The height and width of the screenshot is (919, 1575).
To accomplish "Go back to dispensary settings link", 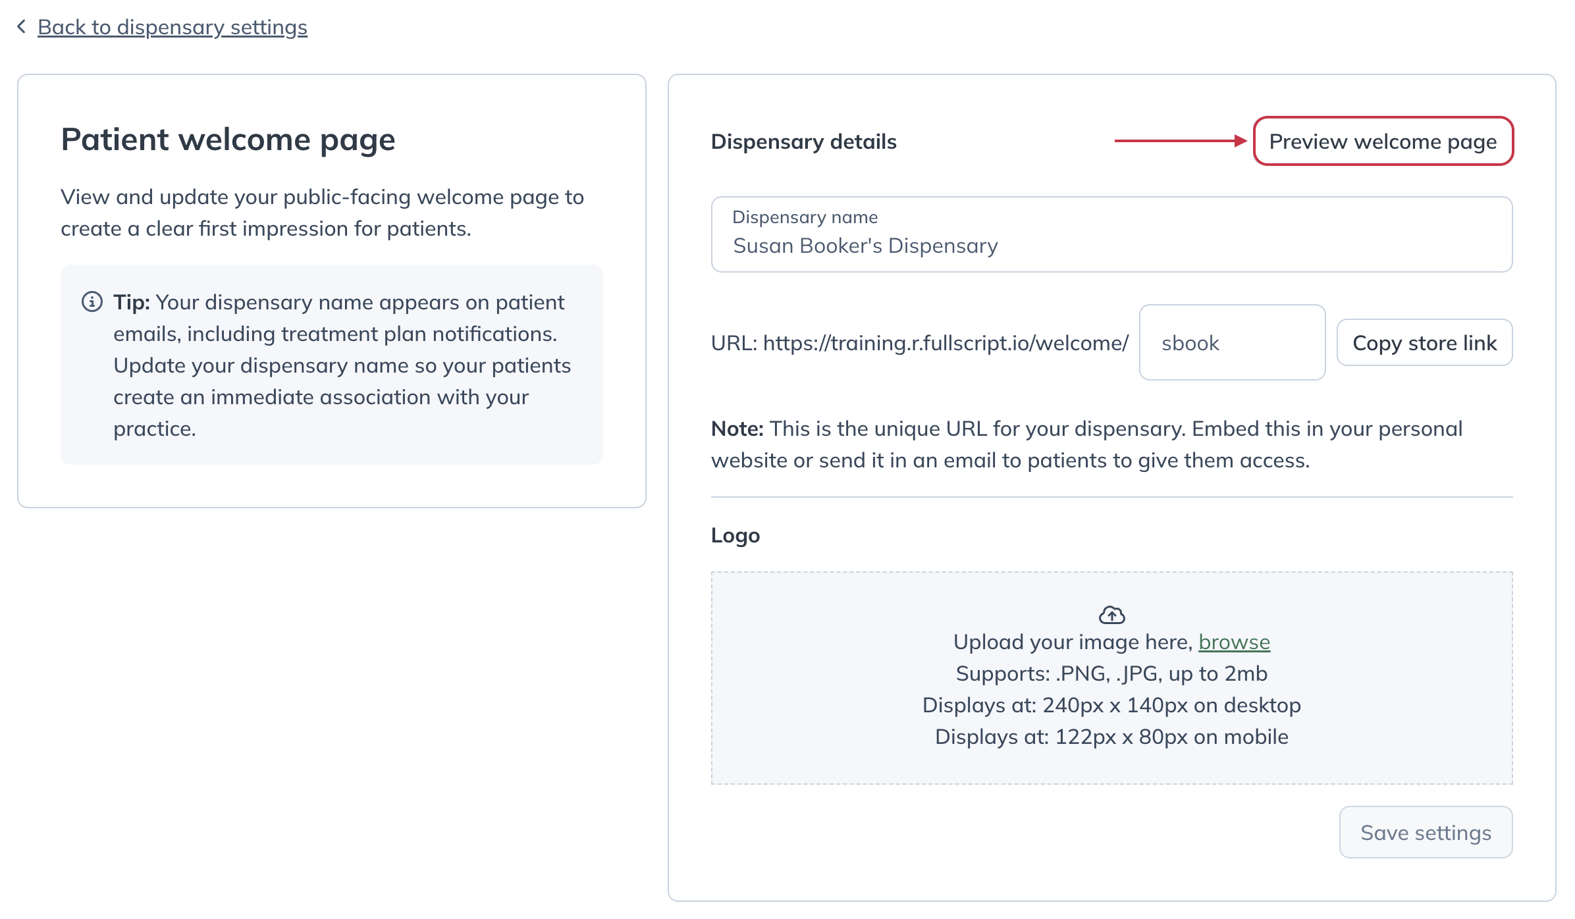I will 173,27.
